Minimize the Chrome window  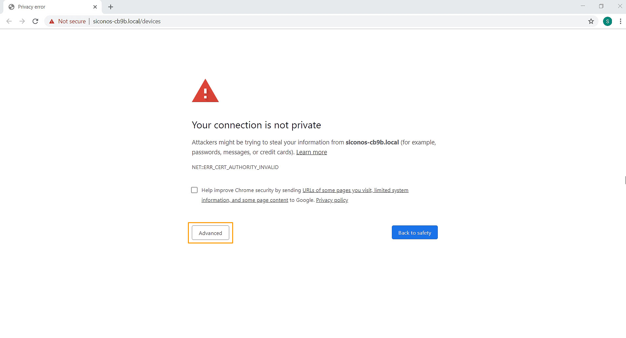(x=583, y=6)
